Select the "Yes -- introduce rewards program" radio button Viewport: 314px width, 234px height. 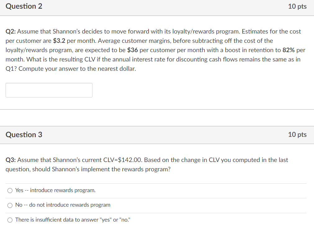pos(10,190)
